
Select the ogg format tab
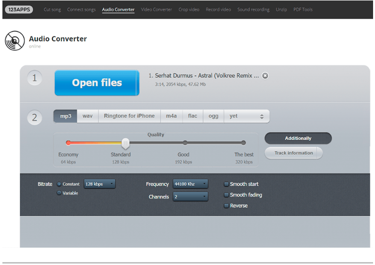click(213, 116)
